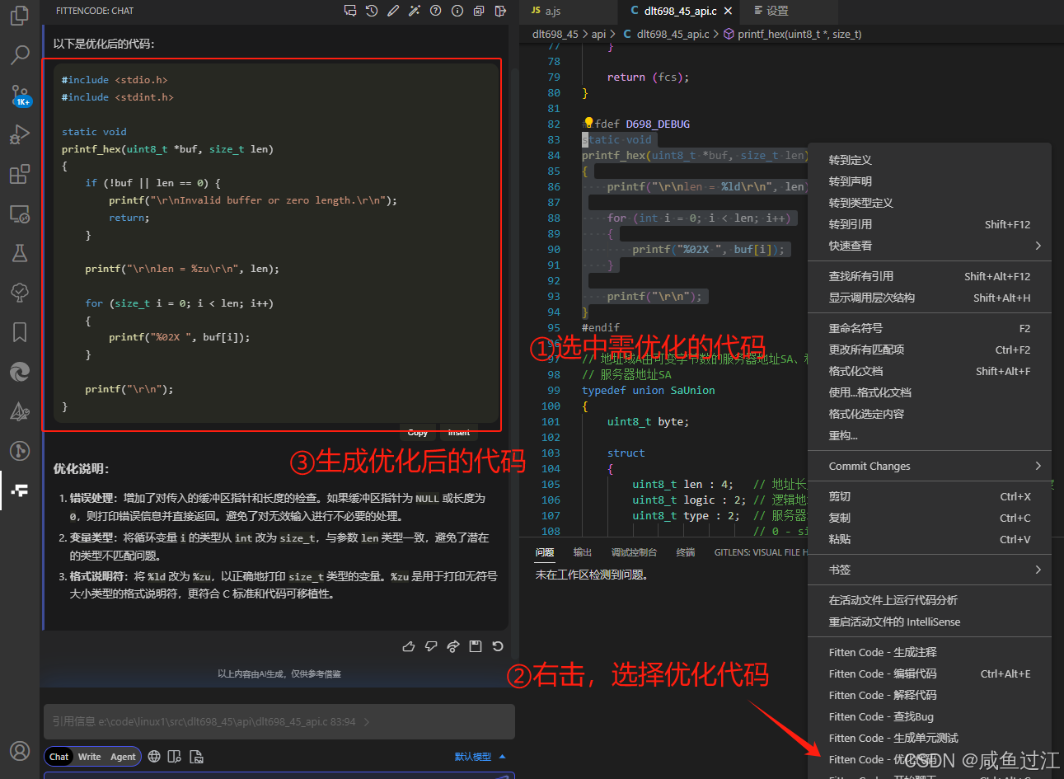The height and width of the screenshot is (779, 1064).
Task: Open the git graph circular icon view
Action: [x=20, y=451]
